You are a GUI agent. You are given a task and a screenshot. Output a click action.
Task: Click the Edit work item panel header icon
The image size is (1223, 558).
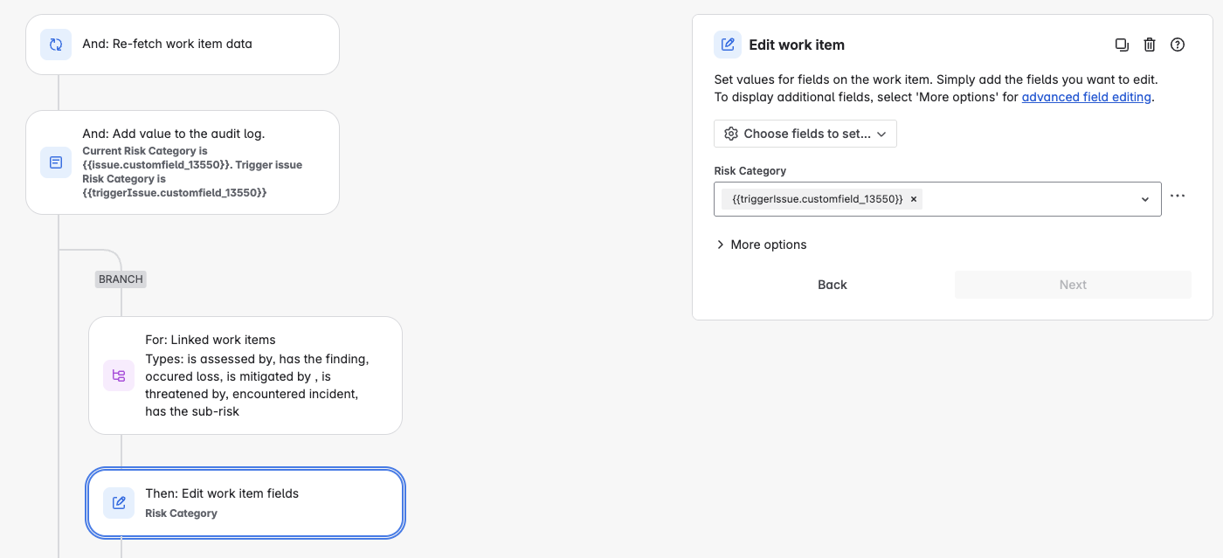[x=728, y=45]
